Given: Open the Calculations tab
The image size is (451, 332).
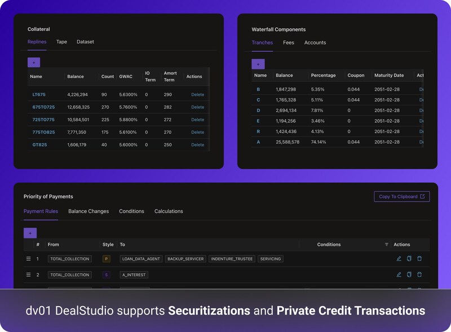Looking at the screenshot, I should (x=169, y=211).
